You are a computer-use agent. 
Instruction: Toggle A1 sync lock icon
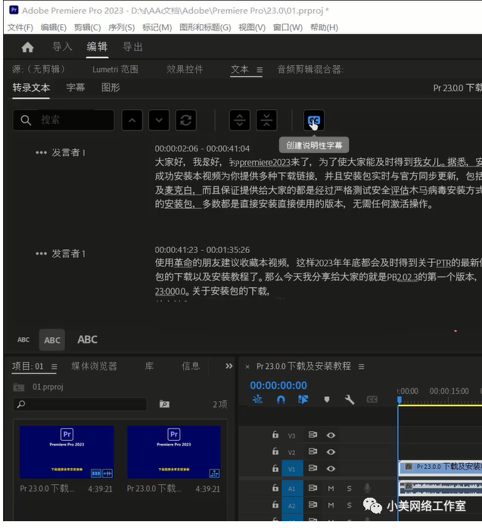313,488
